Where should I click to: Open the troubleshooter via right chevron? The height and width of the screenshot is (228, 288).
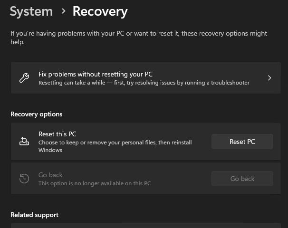pos(269,78)
